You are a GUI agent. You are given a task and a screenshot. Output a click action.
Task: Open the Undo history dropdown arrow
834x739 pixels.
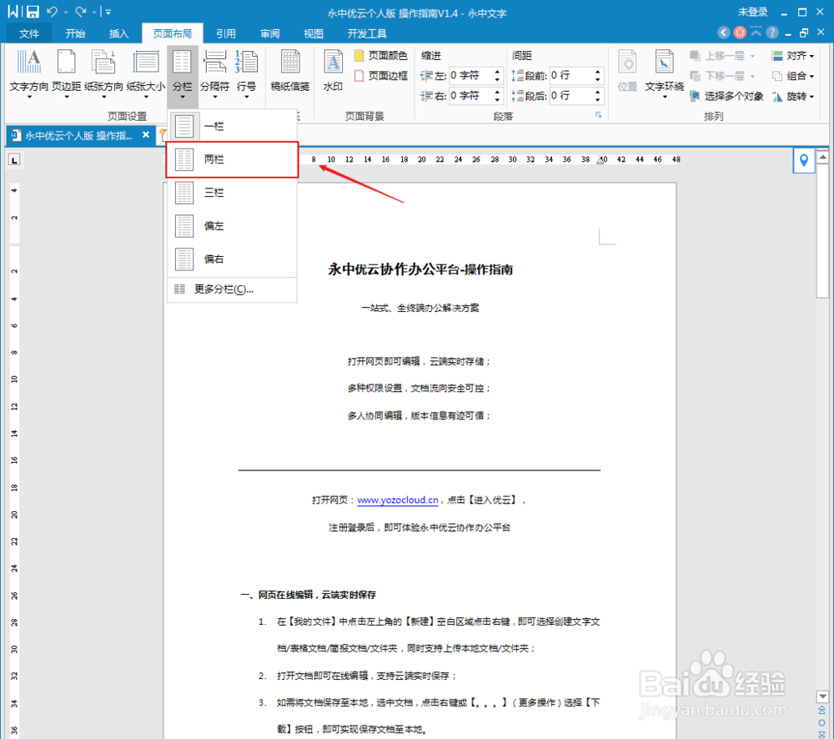(x=66, y=12)
